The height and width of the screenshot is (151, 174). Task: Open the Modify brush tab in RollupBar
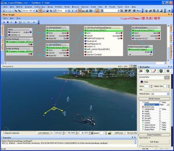pyautogui.click(x=154, y=71)
